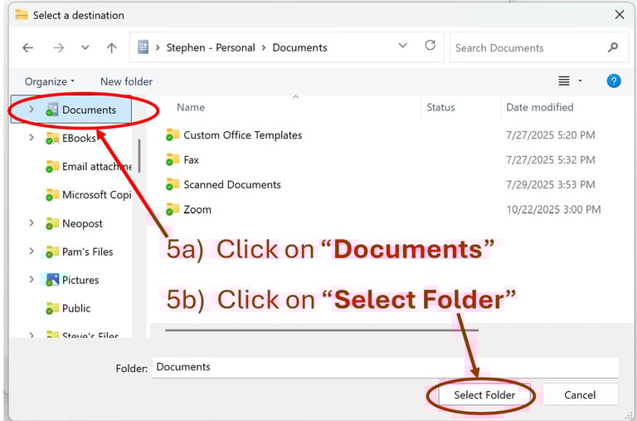Close the Select a destination dialog
Viewport: 637px width, 421px height.
619,15
